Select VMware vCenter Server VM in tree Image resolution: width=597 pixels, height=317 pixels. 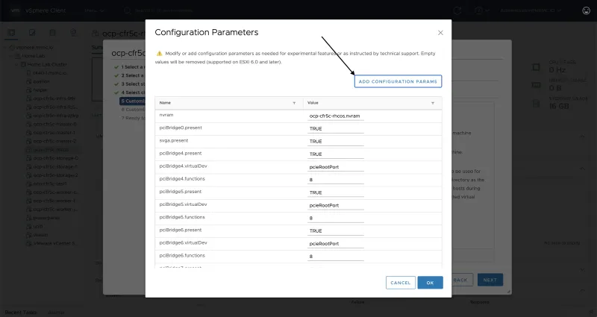(x=54, y=244)
